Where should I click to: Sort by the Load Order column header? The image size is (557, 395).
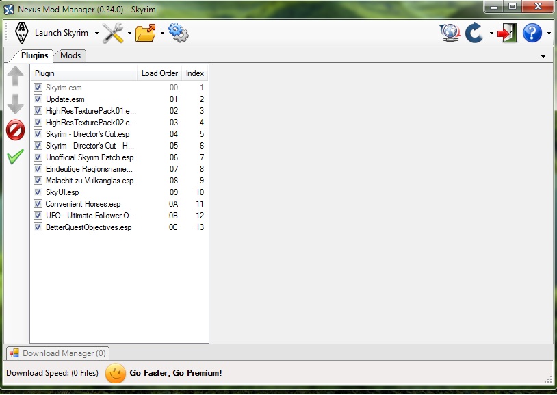tap(159, 73)
